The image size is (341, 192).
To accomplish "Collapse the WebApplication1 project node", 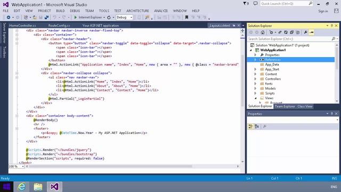I will [251, 50].
